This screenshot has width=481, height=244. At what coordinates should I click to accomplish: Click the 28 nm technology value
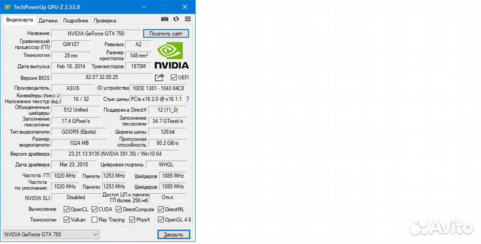(x=71, y=55)
